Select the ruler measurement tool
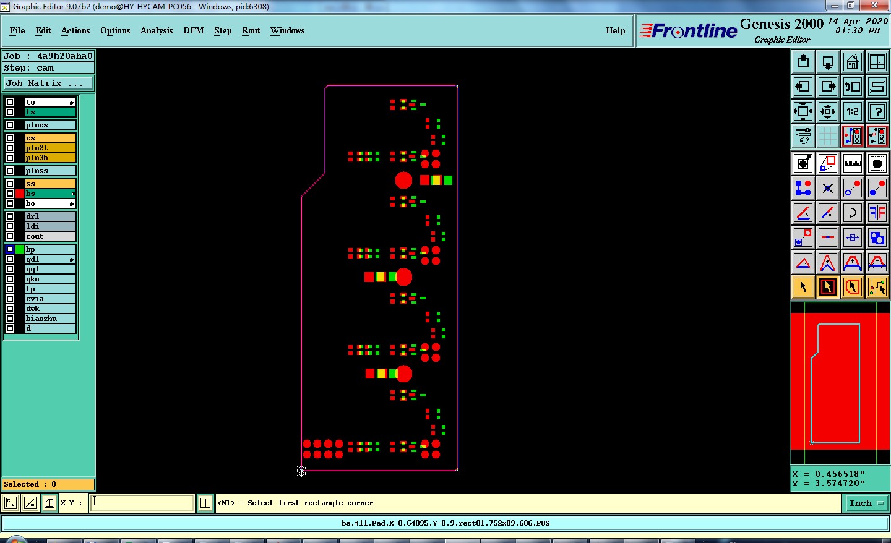This screenshot has width=891, height=543. click(x=853, y=163)
